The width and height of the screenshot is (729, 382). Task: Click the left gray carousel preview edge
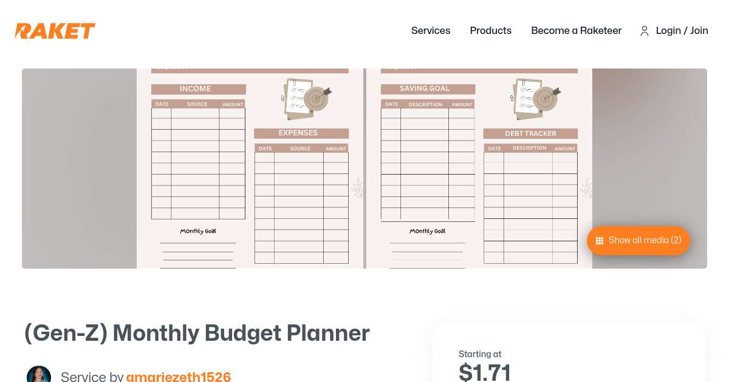79,169
